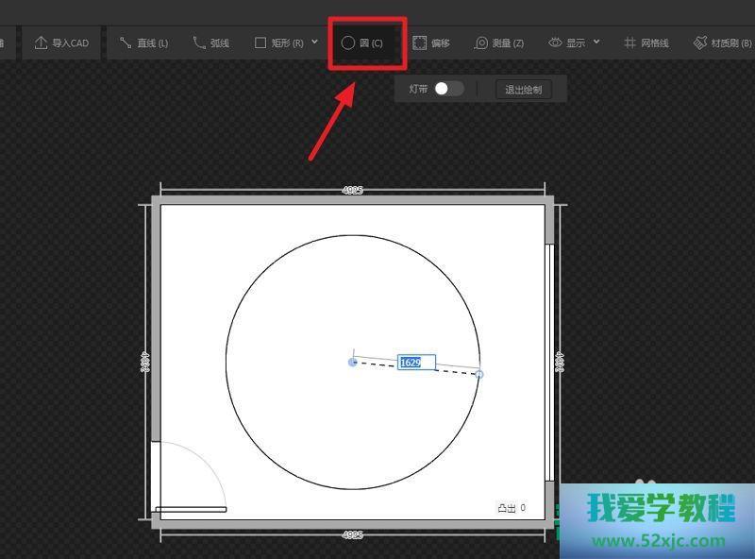This screenshot has width=755, height=559.
Task: Toggle the light strip (灯带) switch
Action: pos(448,89)
